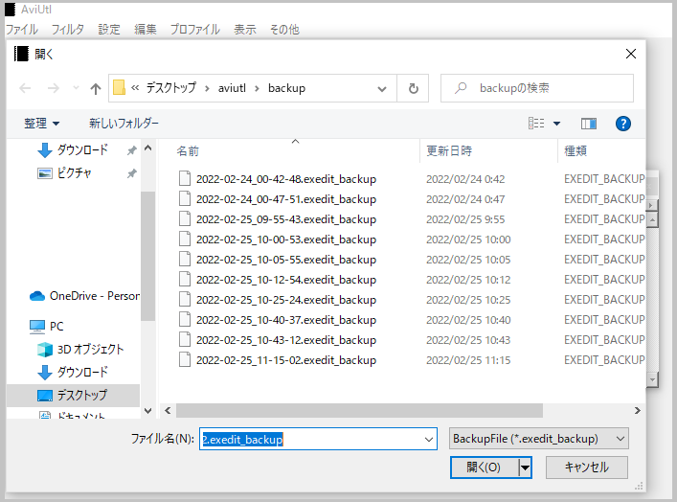Create a new folder with 新しいフォルダー
This screenshot has height=502, width=677.
tap(124, 124)
